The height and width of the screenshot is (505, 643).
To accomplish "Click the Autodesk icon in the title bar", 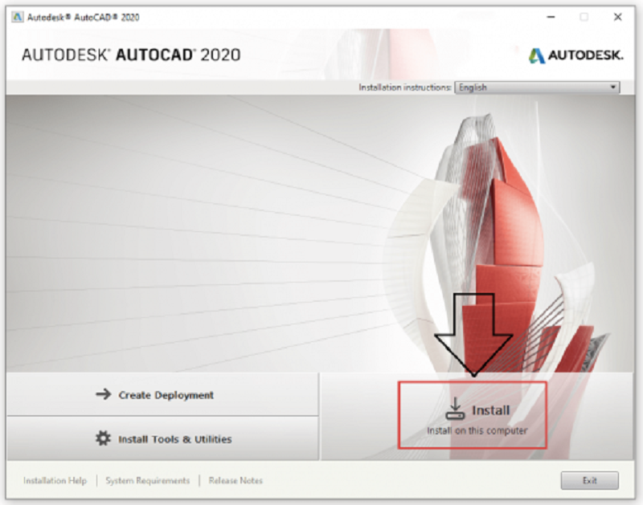I will 18,16.
